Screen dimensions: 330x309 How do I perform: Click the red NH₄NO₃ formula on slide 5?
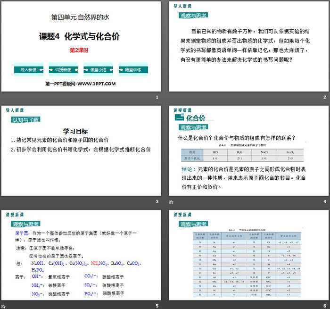point(99,263)
